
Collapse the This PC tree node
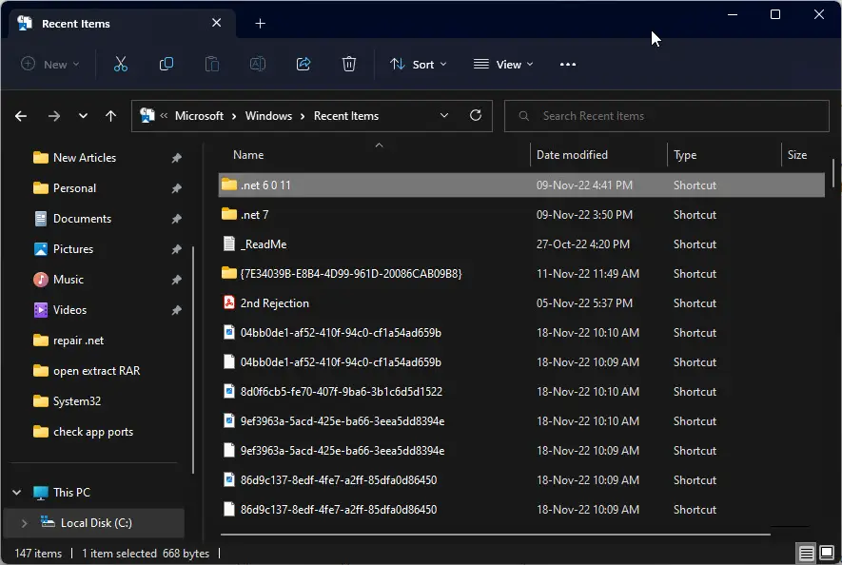tap(16, 493)
